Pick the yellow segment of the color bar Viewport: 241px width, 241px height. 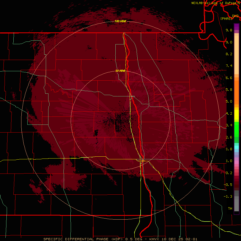(x=236, y=115)
